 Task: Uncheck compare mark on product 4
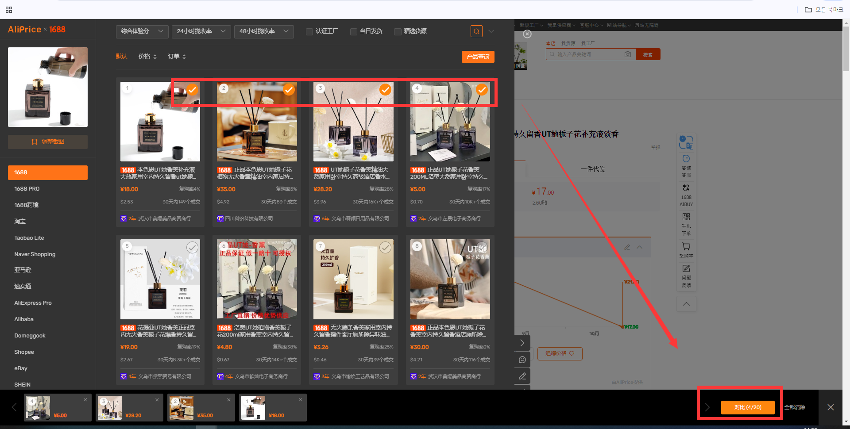(482, 90)
